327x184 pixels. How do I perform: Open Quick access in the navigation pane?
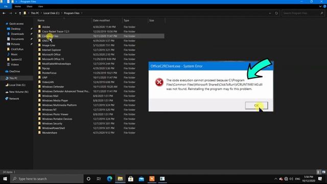pyautogui.click(x=16, y=24)
